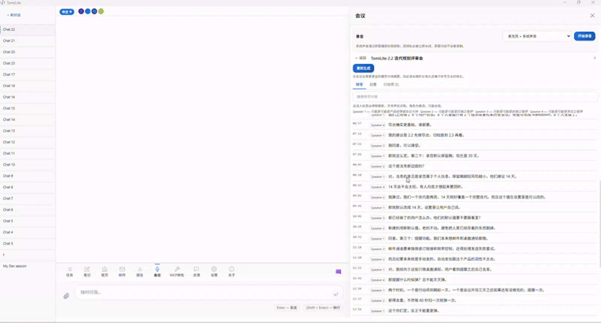
Task: Open Chat 14 in the sidebar
Action: coord(28,119)
